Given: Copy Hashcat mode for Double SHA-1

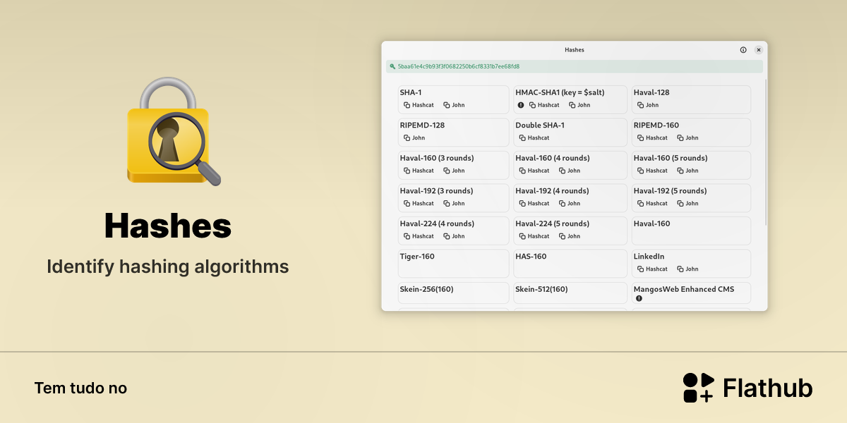Looking at the screenshot, I should [534, 138].
